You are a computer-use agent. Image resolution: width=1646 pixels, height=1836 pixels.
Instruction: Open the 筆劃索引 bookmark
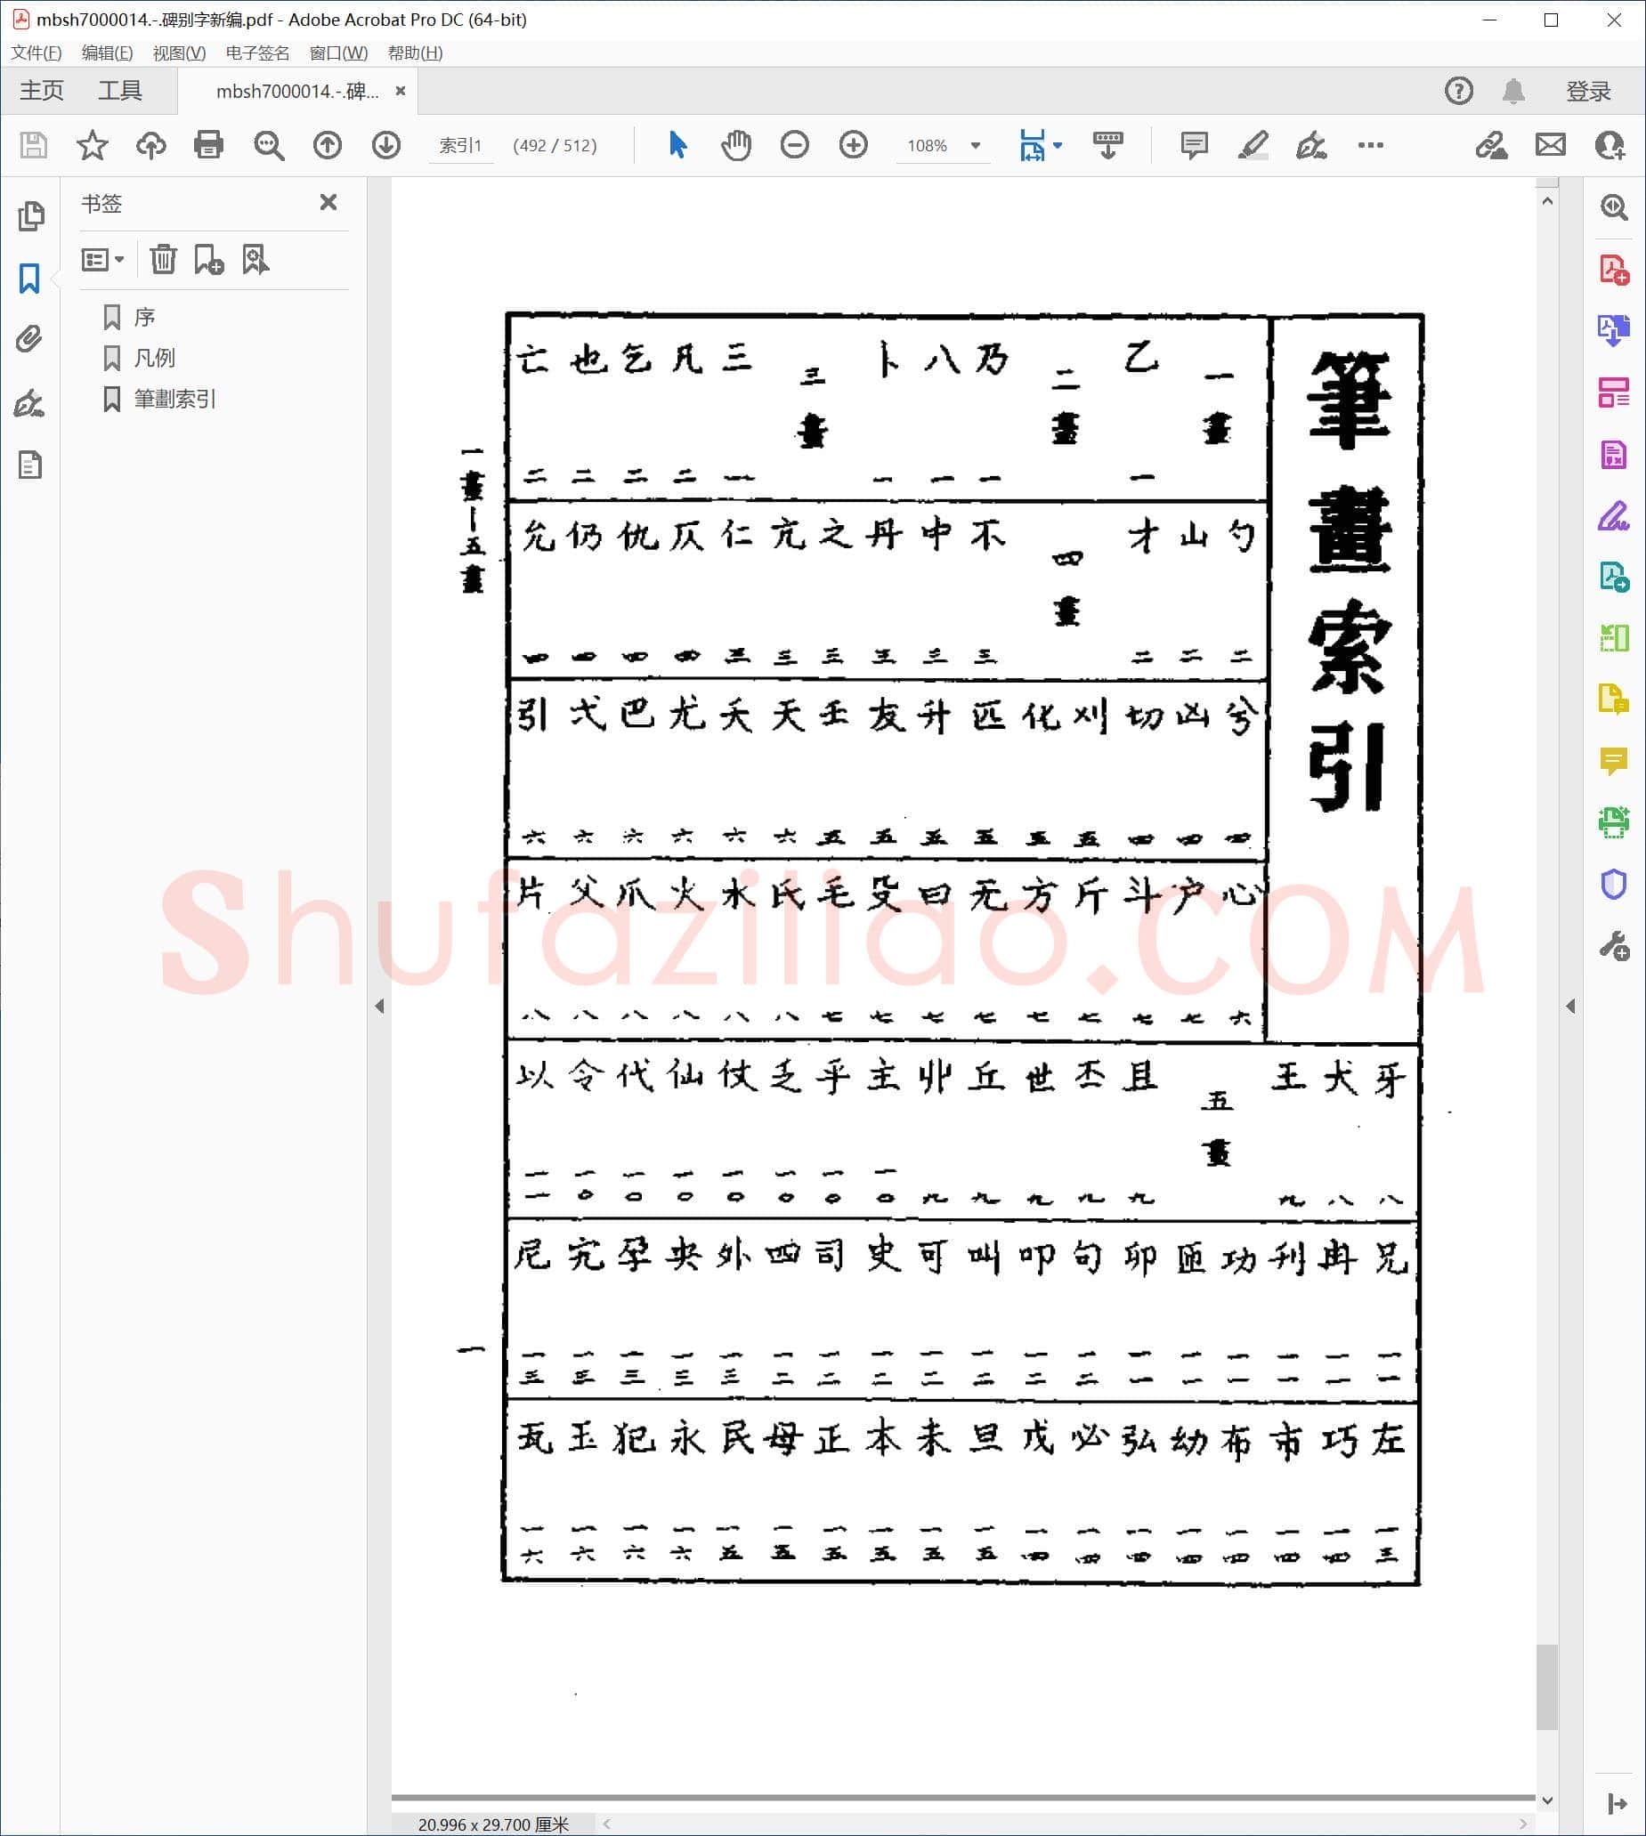pos(174,398)
